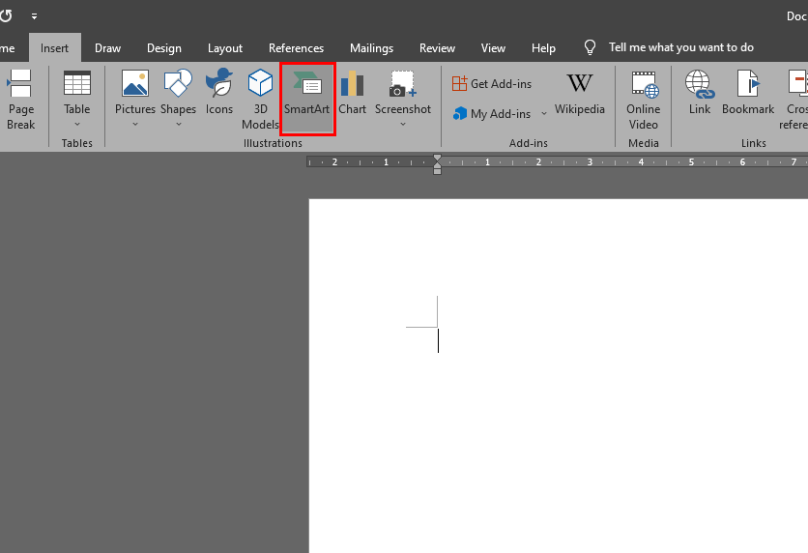
Task: Insert a Chart
Action: point(352,93)
